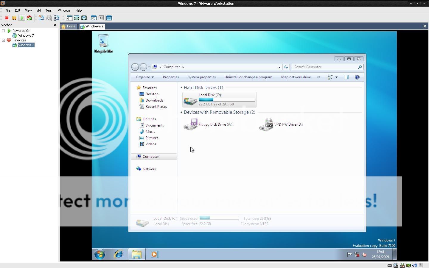Toggle the Explorer preview pane icon

[x=346, y=77]
